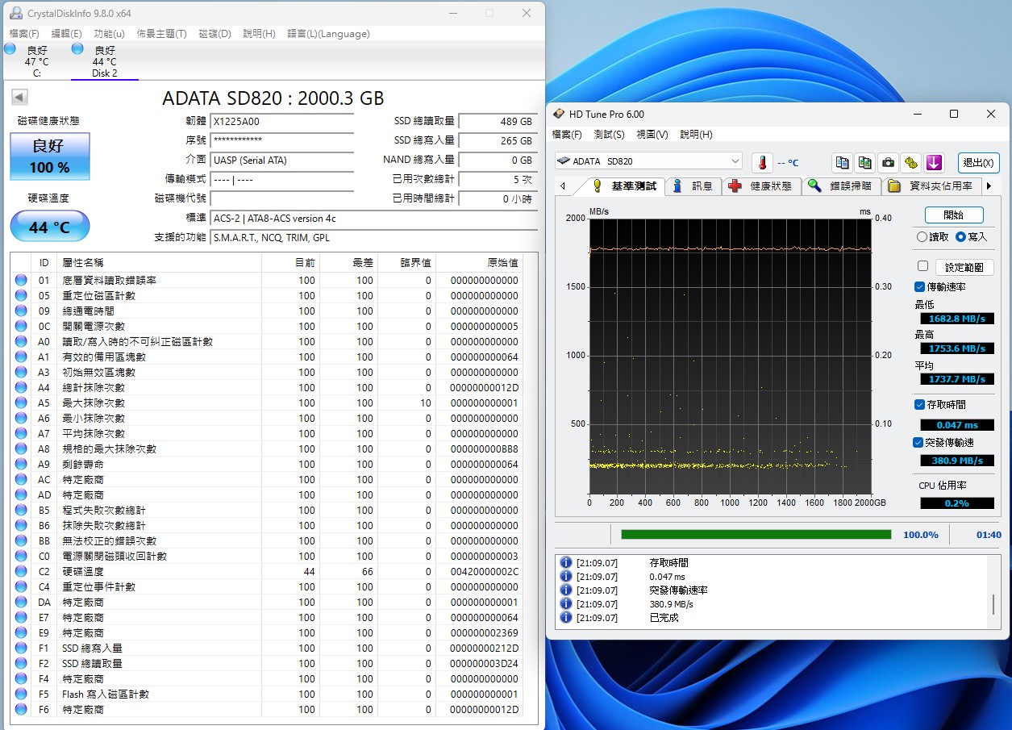Click row A8 規格的最大抹除次數

click(x=267, y=449)
